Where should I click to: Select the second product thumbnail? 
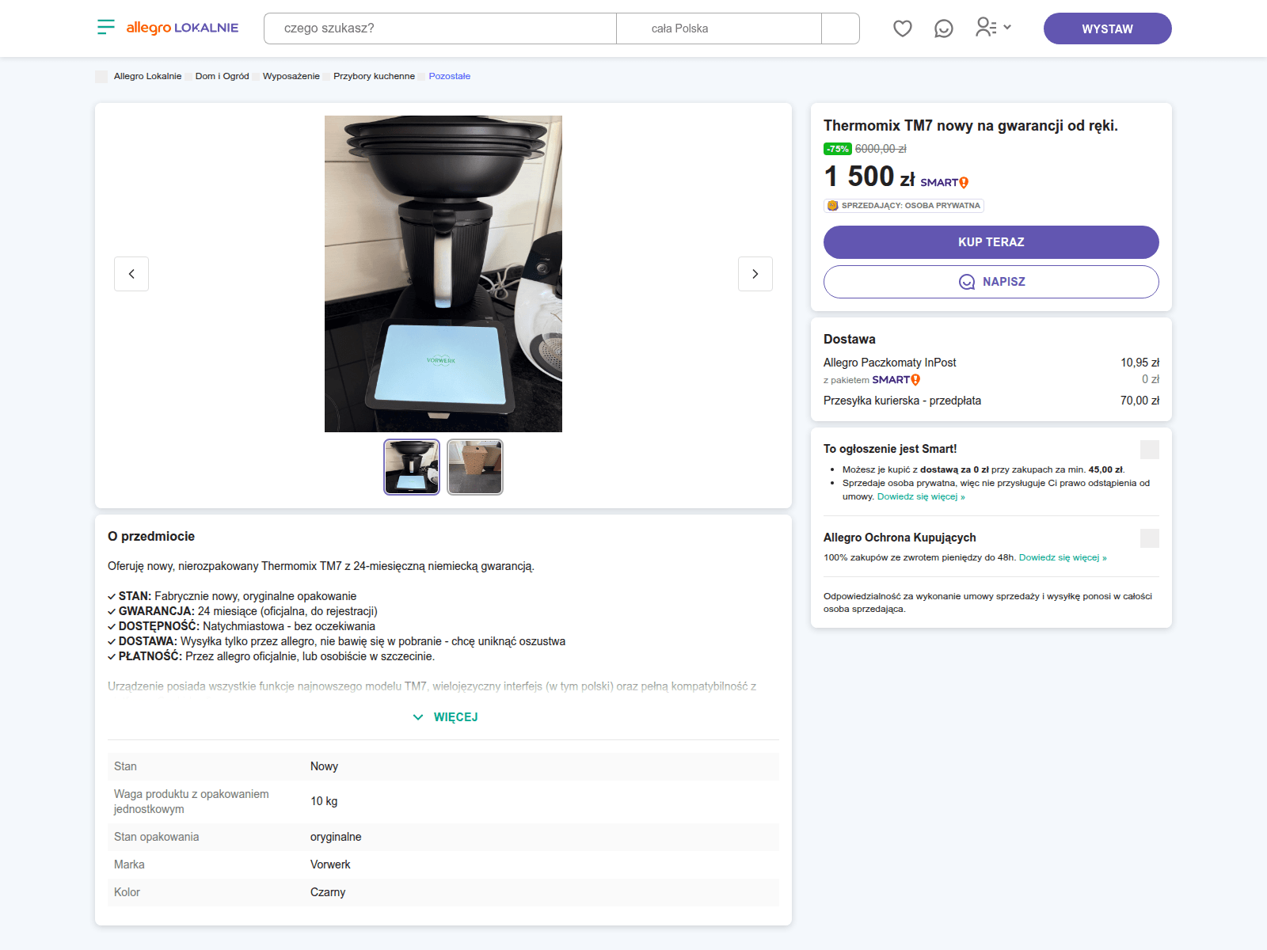[x=474, y=467]
